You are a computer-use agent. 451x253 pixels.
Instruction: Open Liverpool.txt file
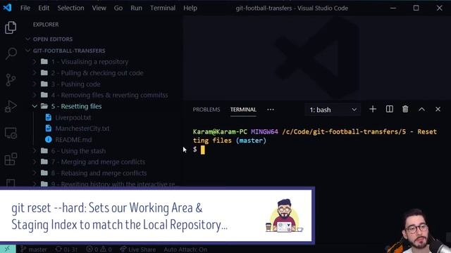[x=73, y=117]
